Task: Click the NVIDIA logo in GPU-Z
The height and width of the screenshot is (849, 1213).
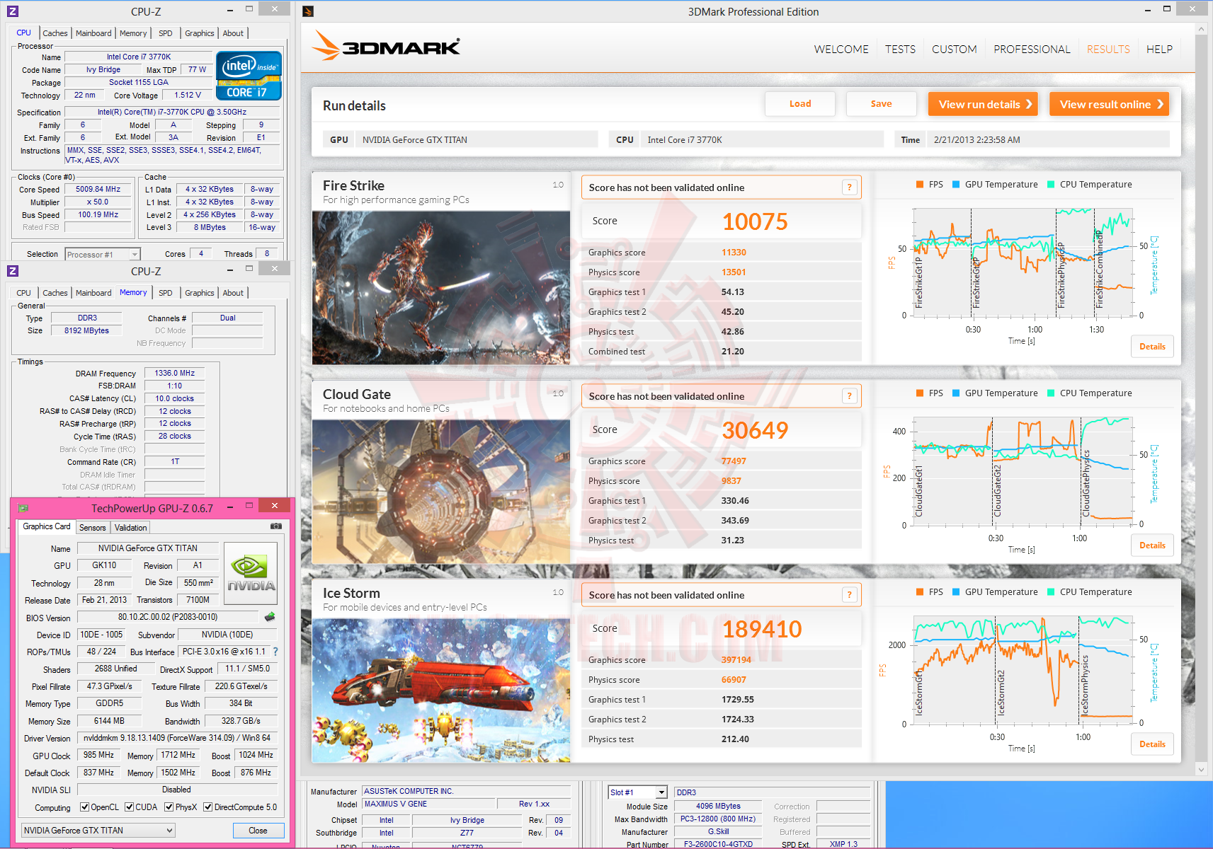Action: click(251, 573)
